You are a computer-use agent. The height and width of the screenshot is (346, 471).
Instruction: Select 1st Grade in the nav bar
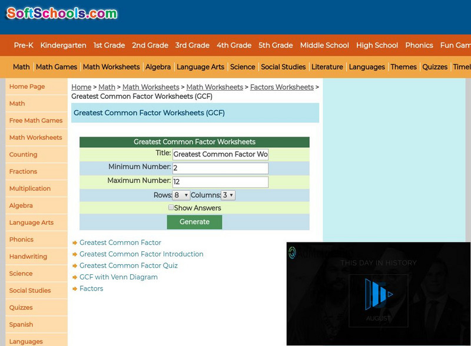coord(109,45)
